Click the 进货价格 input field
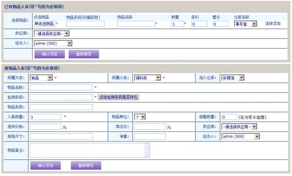This screenshot has width=292, height=176. point(45,127)
